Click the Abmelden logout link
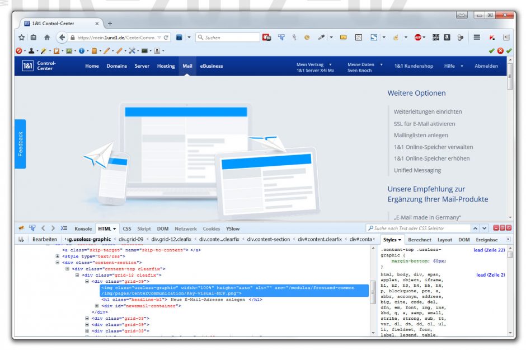This screenshot has width=526, height=350. pos(486,66)
